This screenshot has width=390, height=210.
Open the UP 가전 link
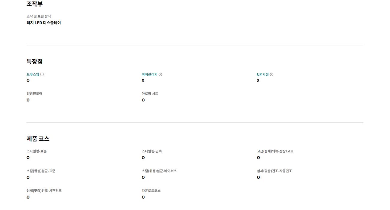pos(262,74)
